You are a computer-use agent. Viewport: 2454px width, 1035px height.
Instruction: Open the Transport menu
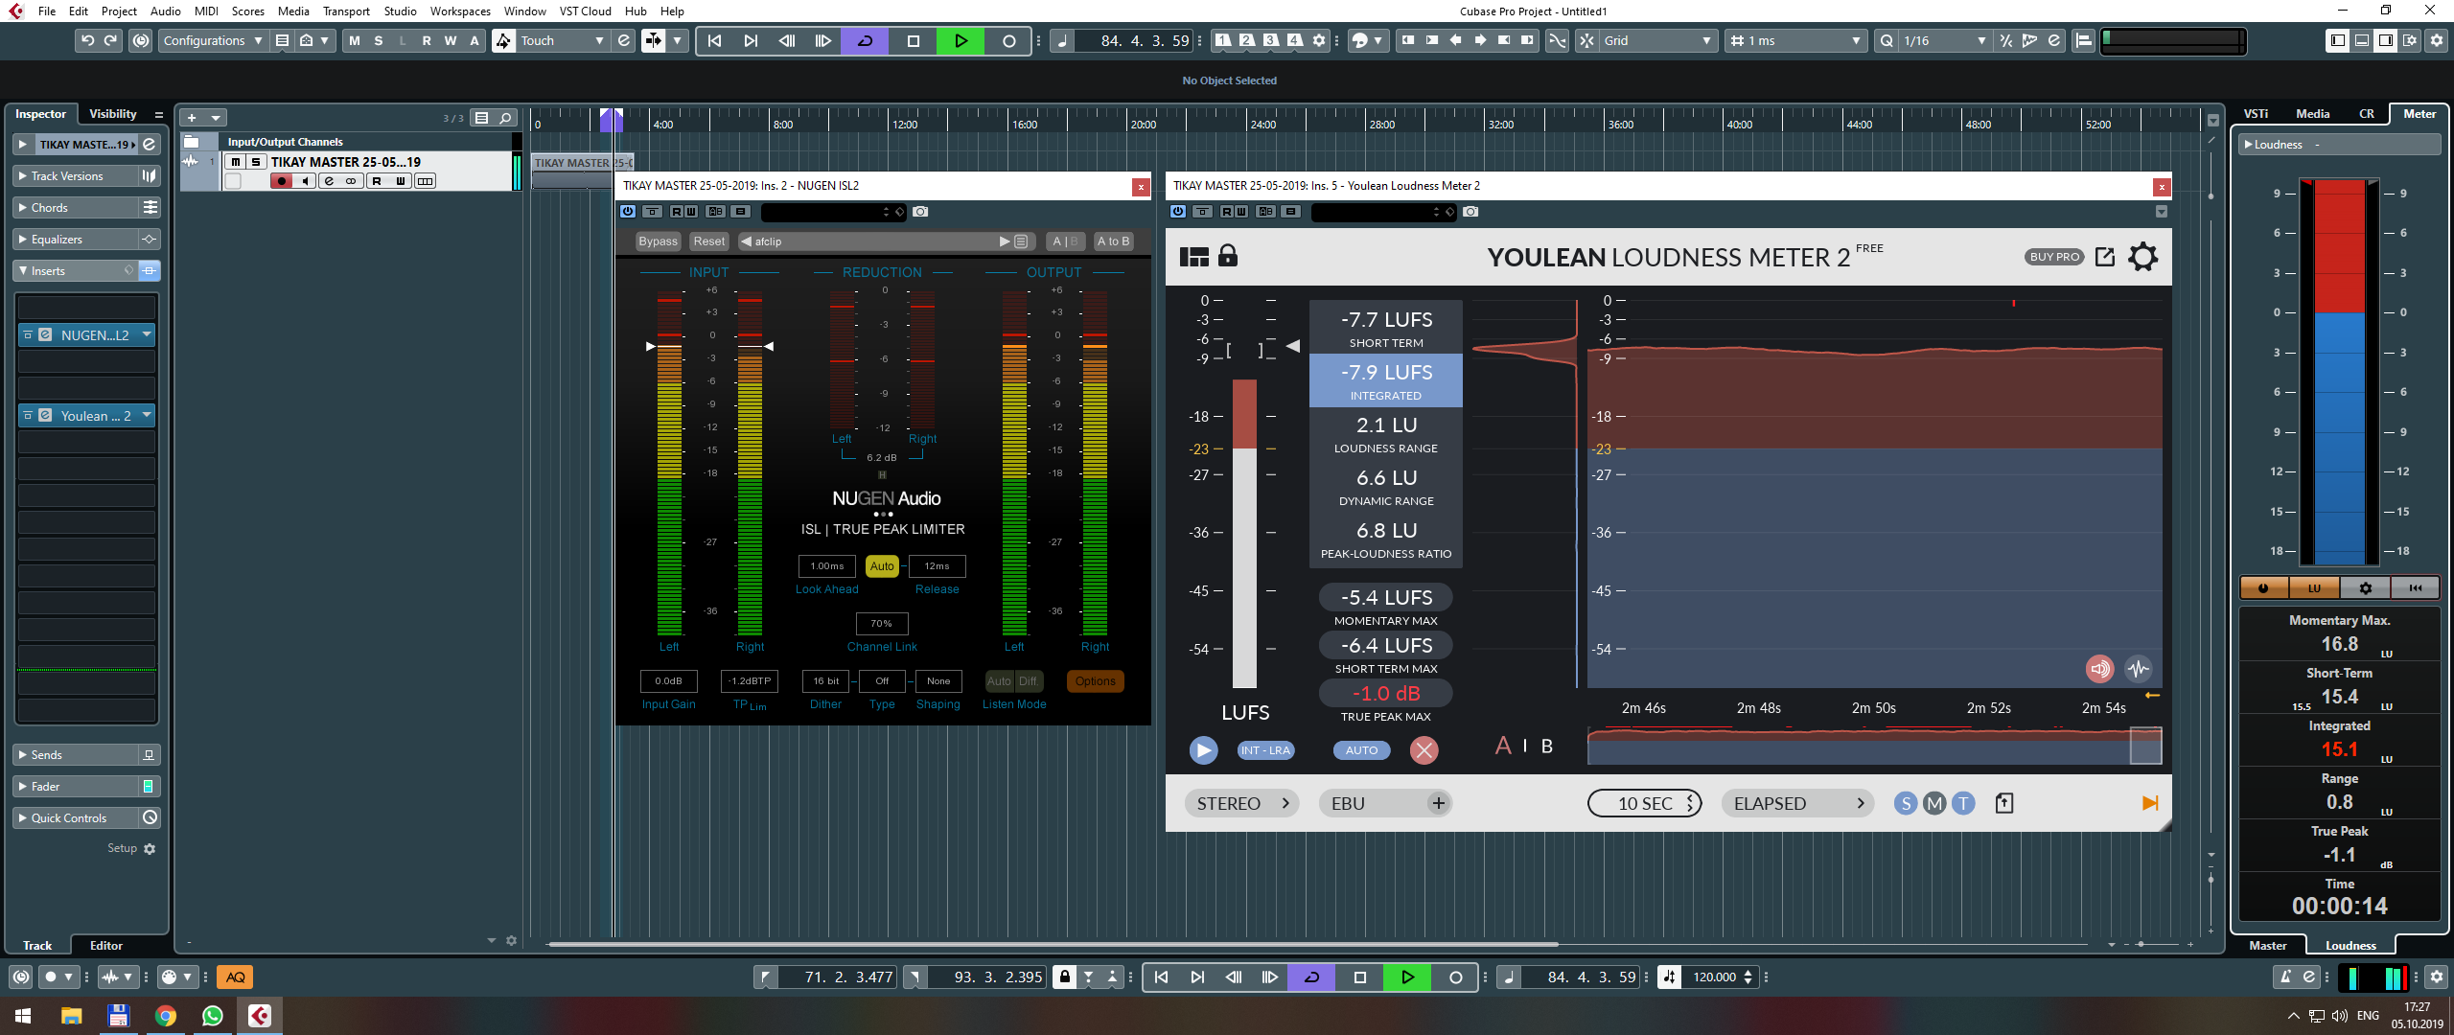pos(346,11)
